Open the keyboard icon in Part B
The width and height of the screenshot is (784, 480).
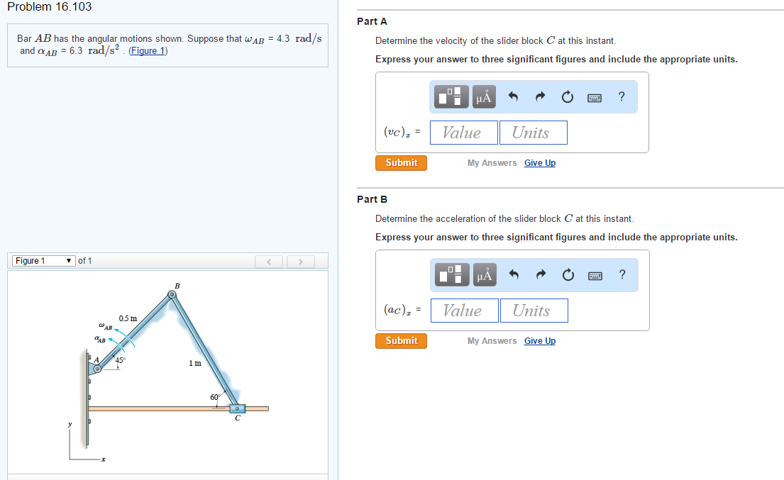595,275
